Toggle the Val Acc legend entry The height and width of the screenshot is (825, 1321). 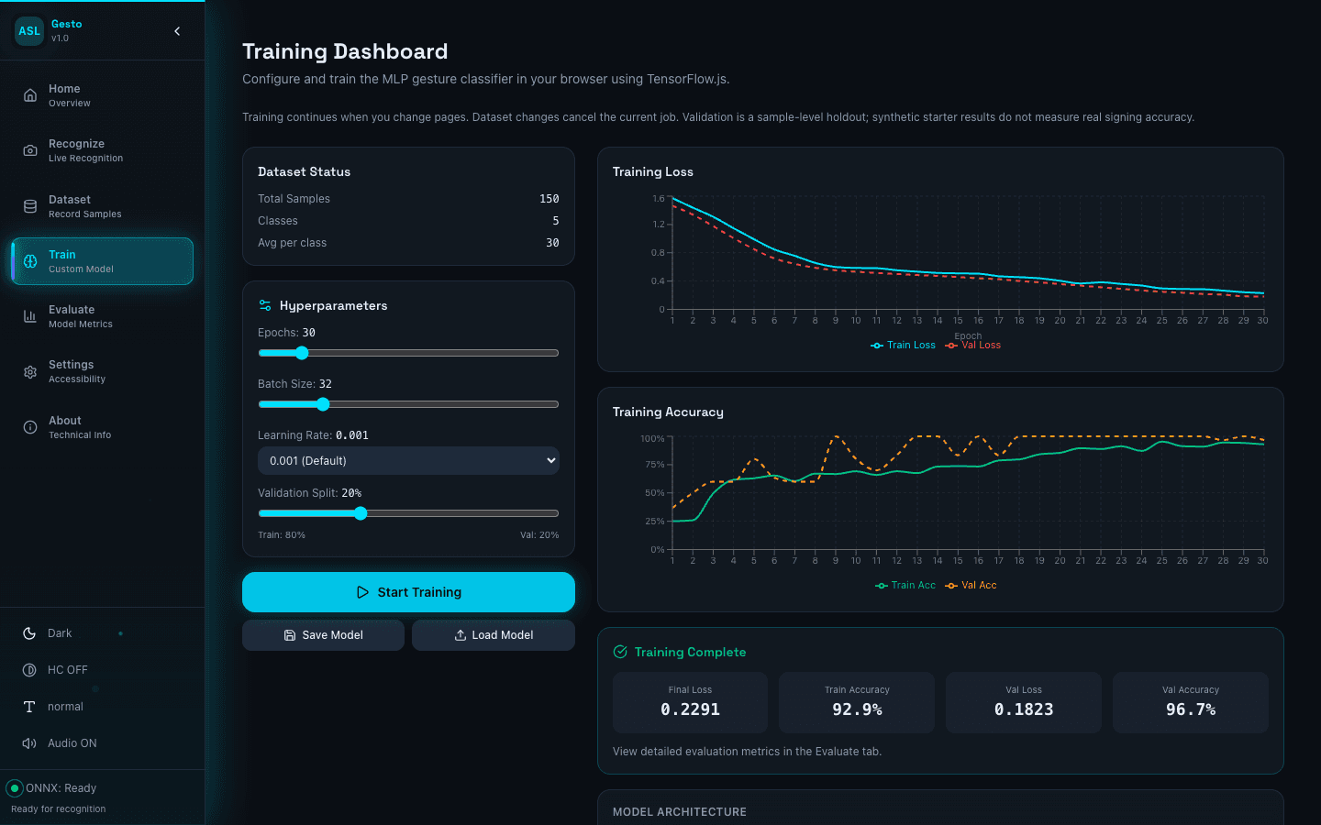point(971,585)
